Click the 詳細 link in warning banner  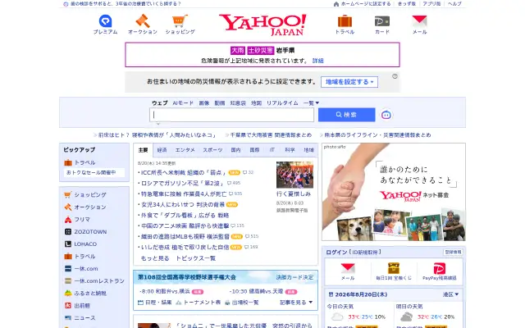[317, 61]
